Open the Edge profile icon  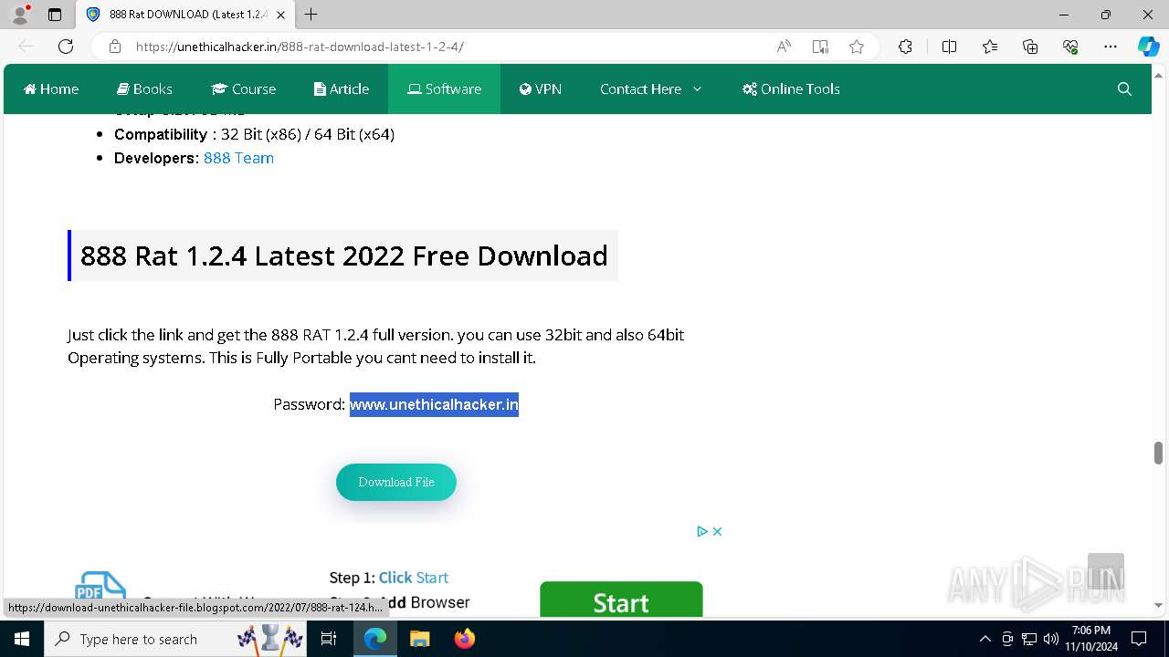(20, 15)
